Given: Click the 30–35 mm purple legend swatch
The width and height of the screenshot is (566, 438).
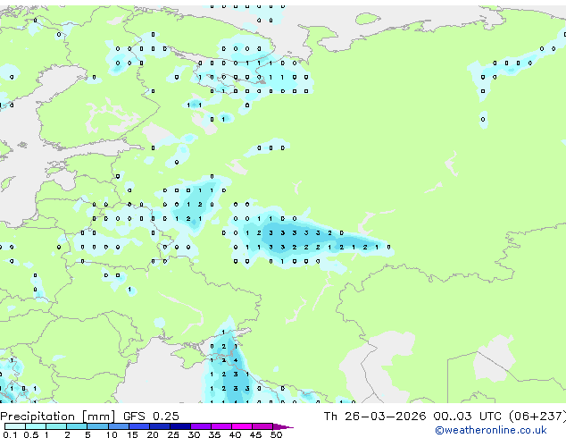Looking at the screenshot, I should coord(200,426).
